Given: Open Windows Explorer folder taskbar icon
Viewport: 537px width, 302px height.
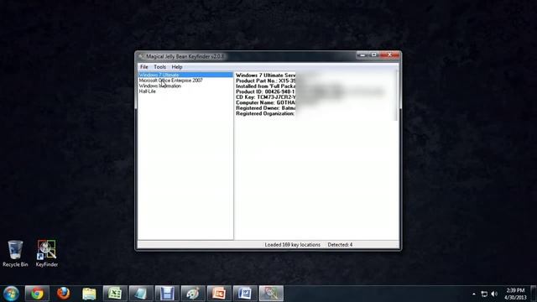Looking at the screenshot, I should (89, 294).
